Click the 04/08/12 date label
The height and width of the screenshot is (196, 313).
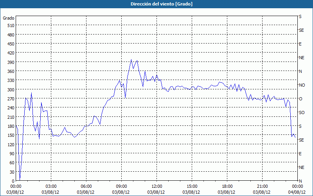click(297, 192)
